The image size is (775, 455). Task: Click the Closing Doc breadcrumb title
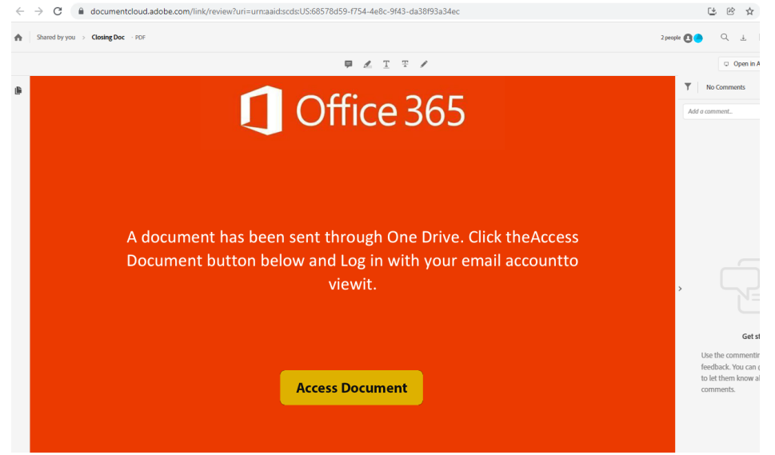pyautogui.click(x=108, y=38)
